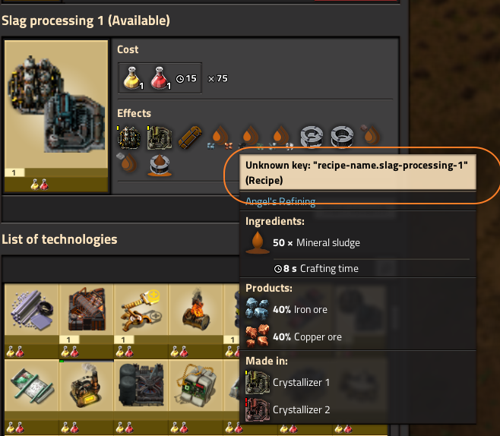Click the second empty barrel icon

[342, 137]
